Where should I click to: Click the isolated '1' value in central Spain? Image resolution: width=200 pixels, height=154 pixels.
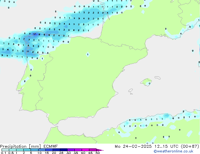(x=88, y=54)
